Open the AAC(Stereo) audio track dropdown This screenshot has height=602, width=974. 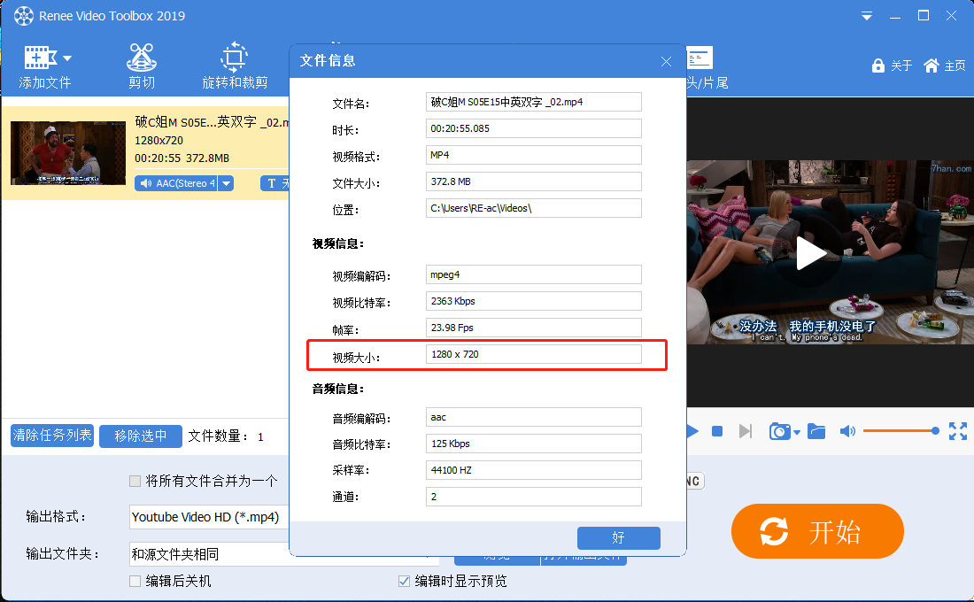click(x=226, y=183)
